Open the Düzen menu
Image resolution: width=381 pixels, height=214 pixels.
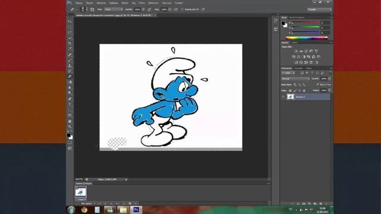[89, 3]
